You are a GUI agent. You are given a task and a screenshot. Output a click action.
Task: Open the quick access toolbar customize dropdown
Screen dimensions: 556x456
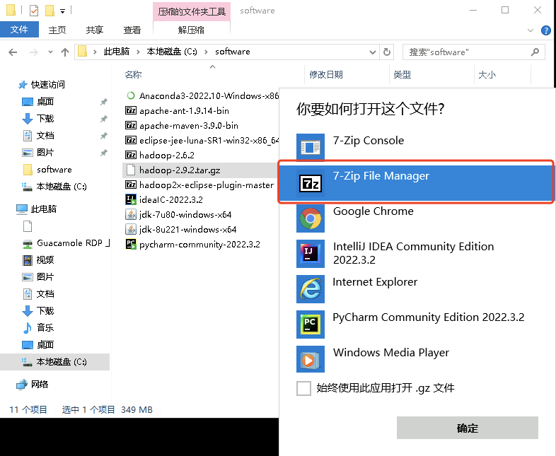62,11
